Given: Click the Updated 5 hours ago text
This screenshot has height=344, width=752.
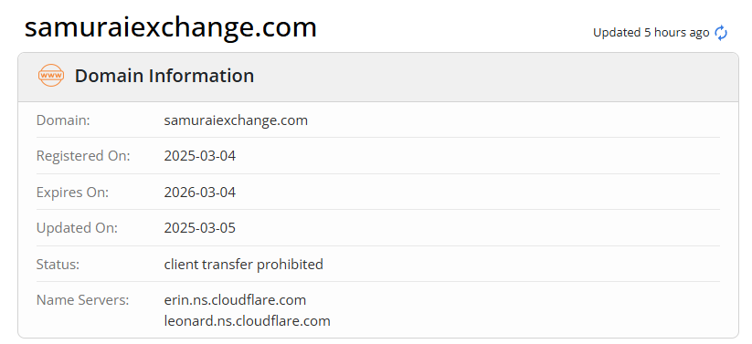Looking at the screenshot, I should click(651, 33).
